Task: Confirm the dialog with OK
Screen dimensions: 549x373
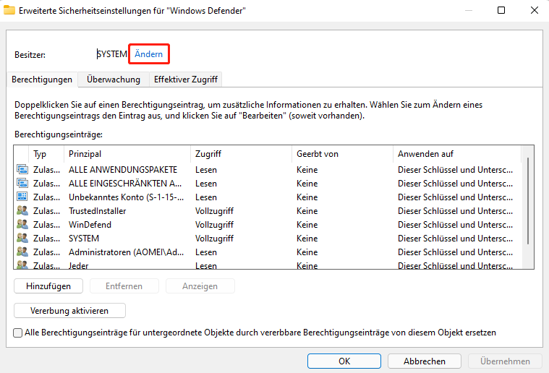Action: click(x=344, y=361)
